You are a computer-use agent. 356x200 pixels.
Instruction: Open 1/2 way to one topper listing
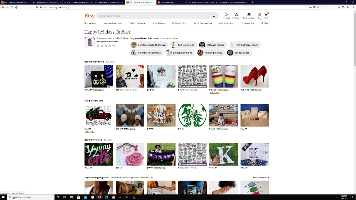click(x=99, y=154)
